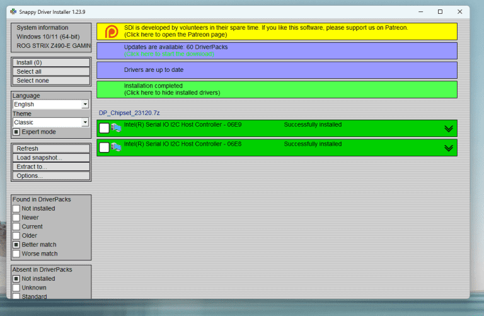Click the System information panel
Image resolution: width=484 pixels, height=316 pixels.
tap(51, 37)
